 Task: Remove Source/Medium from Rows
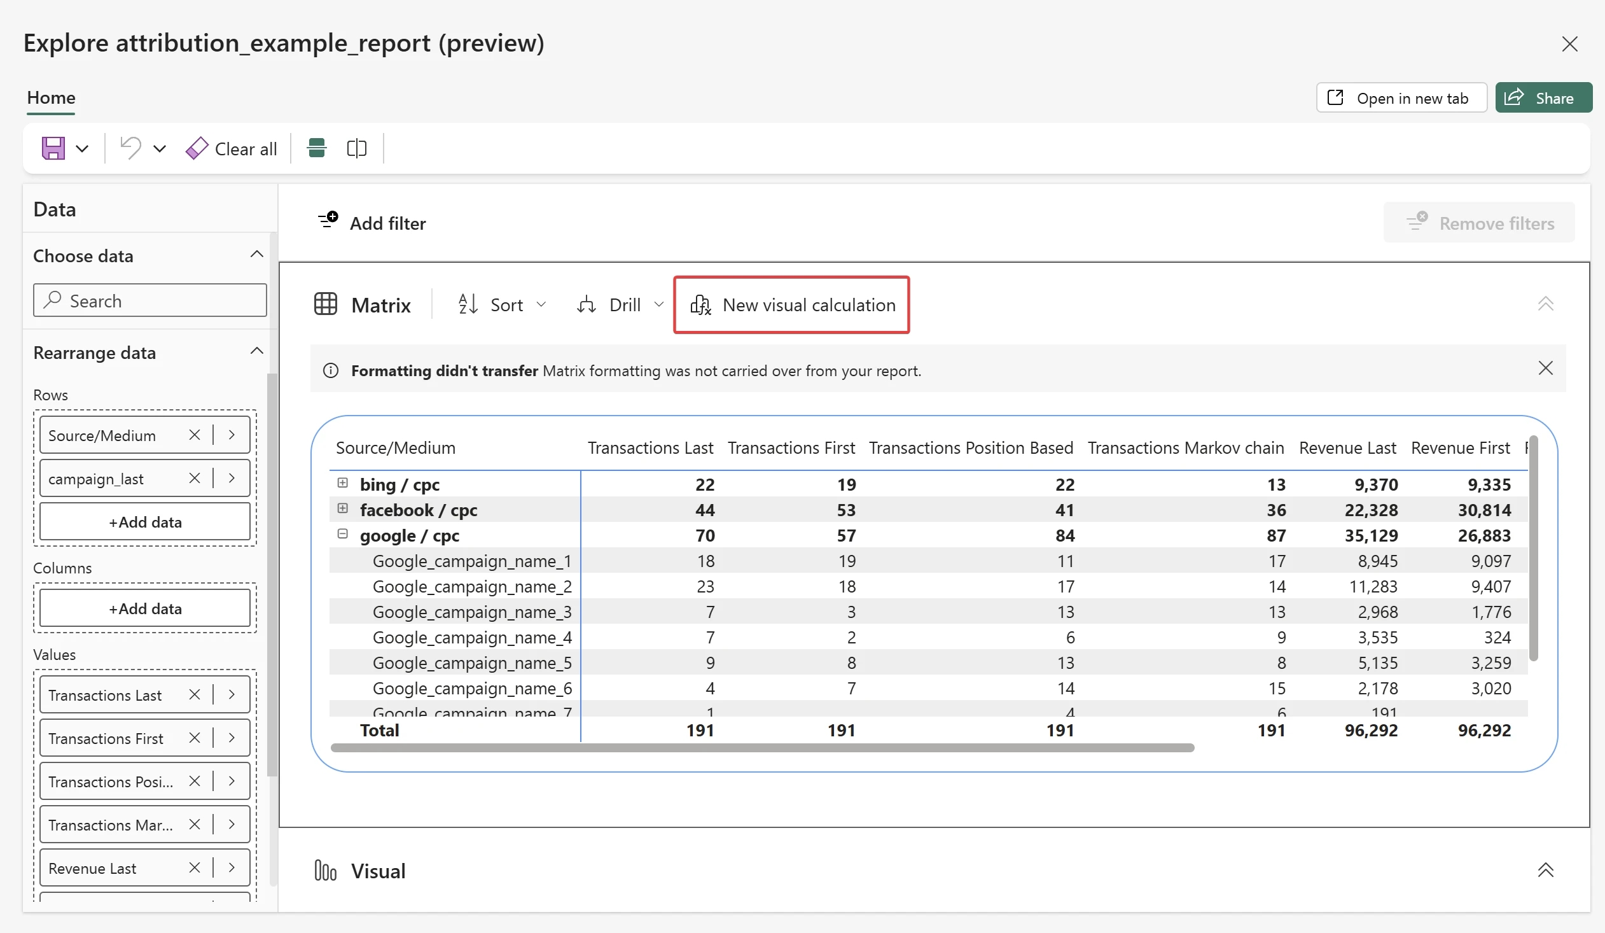(x=195, y=435)
